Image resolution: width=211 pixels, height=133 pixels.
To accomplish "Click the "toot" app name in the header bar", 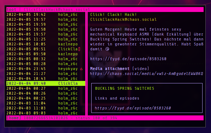I will pos(11,10).
